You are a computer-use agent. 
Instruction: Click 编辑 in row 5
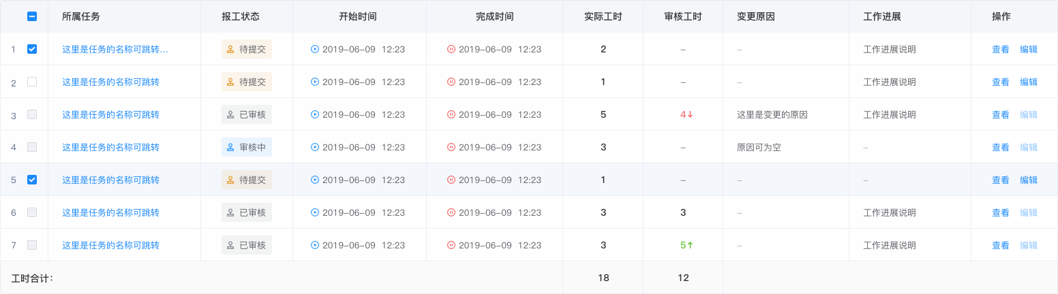point(1028,180)
